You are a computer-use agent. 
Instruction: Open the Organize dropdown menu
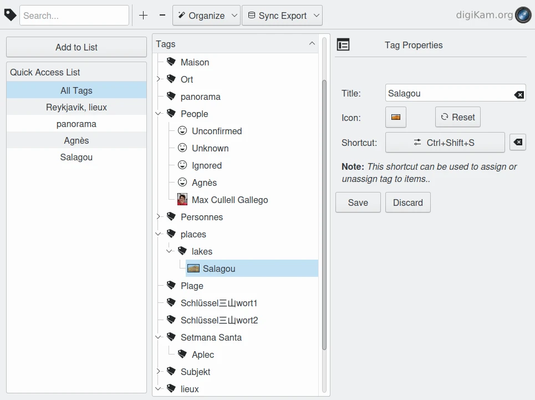coord(206,16)
